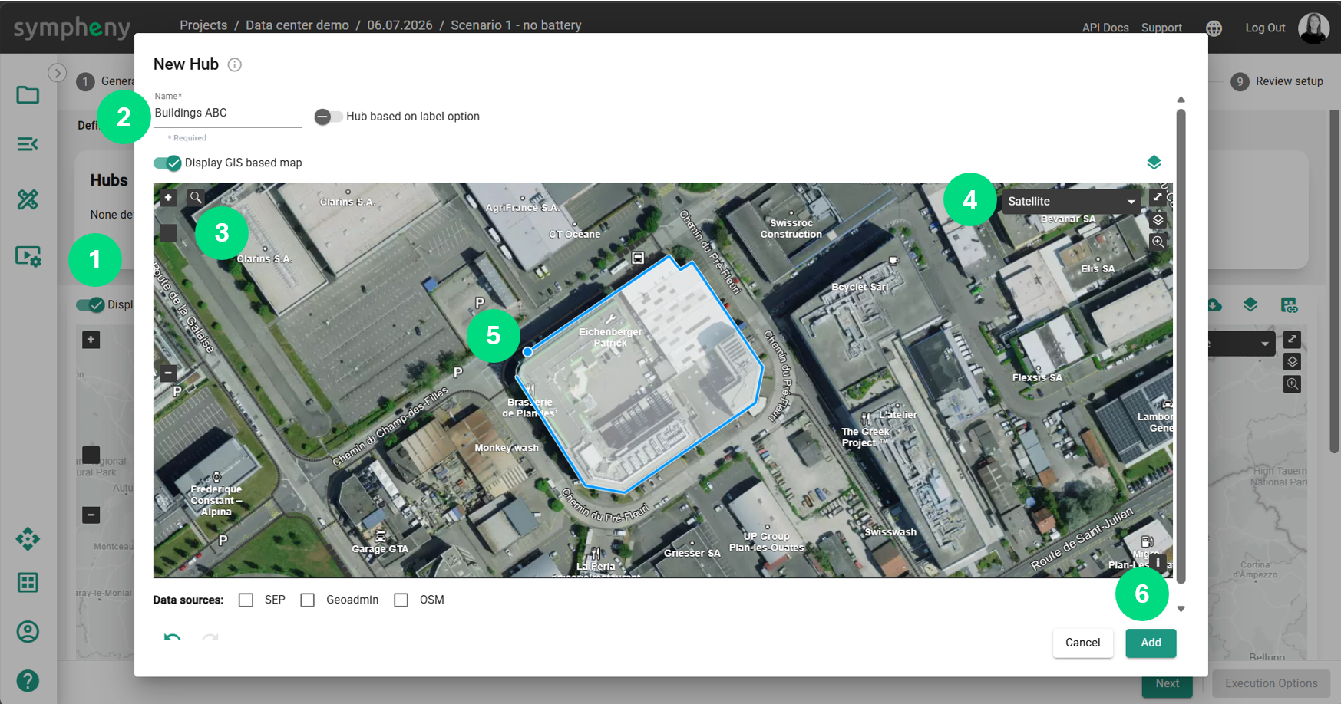Click the dialog scrollbar up arrow
Screen dimensions: 1341x704
(1181, 100)
